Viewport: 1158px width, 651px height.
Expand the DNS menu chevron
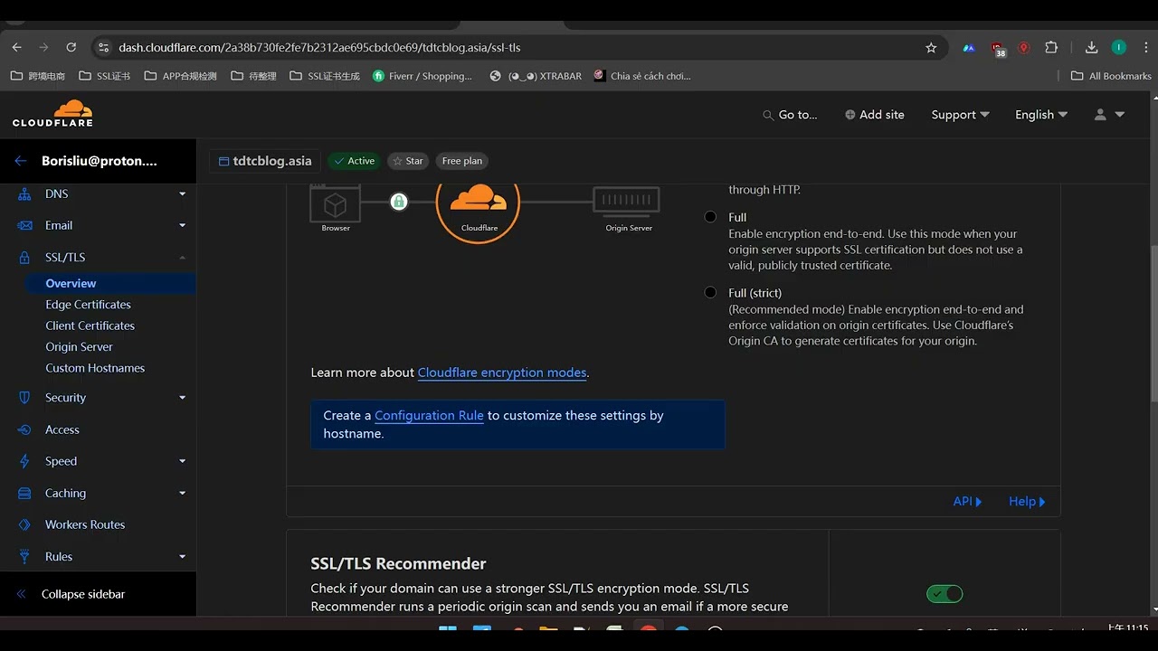click(182, 193)
